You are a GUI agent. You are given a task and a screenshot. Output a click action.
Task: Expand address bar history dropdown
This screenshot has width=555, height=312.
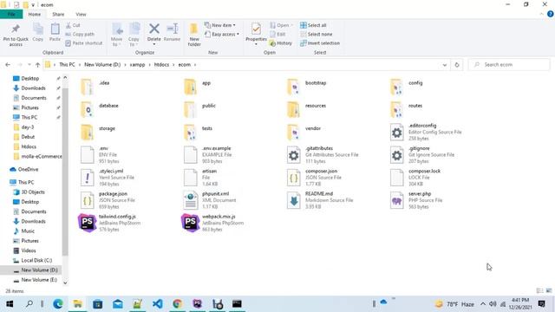pyautogui.click(x=445, y=65)
